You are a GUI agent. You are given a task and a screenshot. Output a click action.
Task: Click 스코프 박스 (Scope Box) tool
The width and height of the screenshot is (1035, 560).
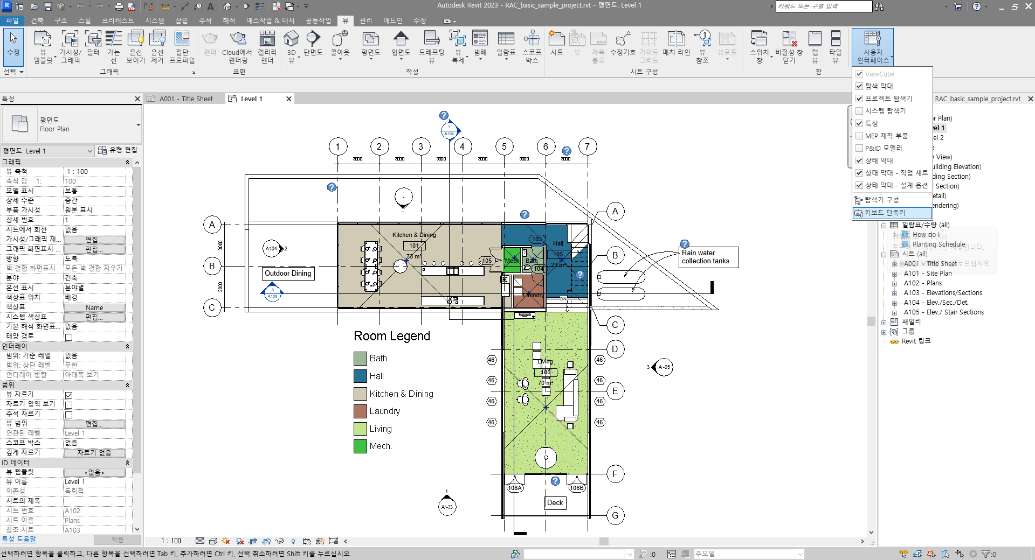[x=532, y=46]
